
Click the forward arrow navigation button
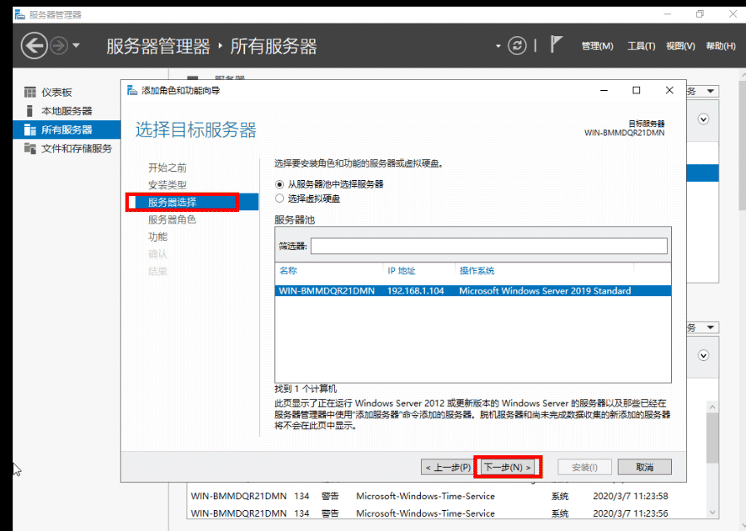(58, 45)
